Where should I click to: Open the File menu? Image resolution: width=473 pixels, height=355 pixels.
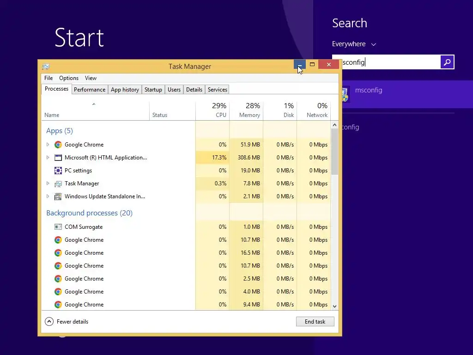pyautogui.click(x=48, y=78)
